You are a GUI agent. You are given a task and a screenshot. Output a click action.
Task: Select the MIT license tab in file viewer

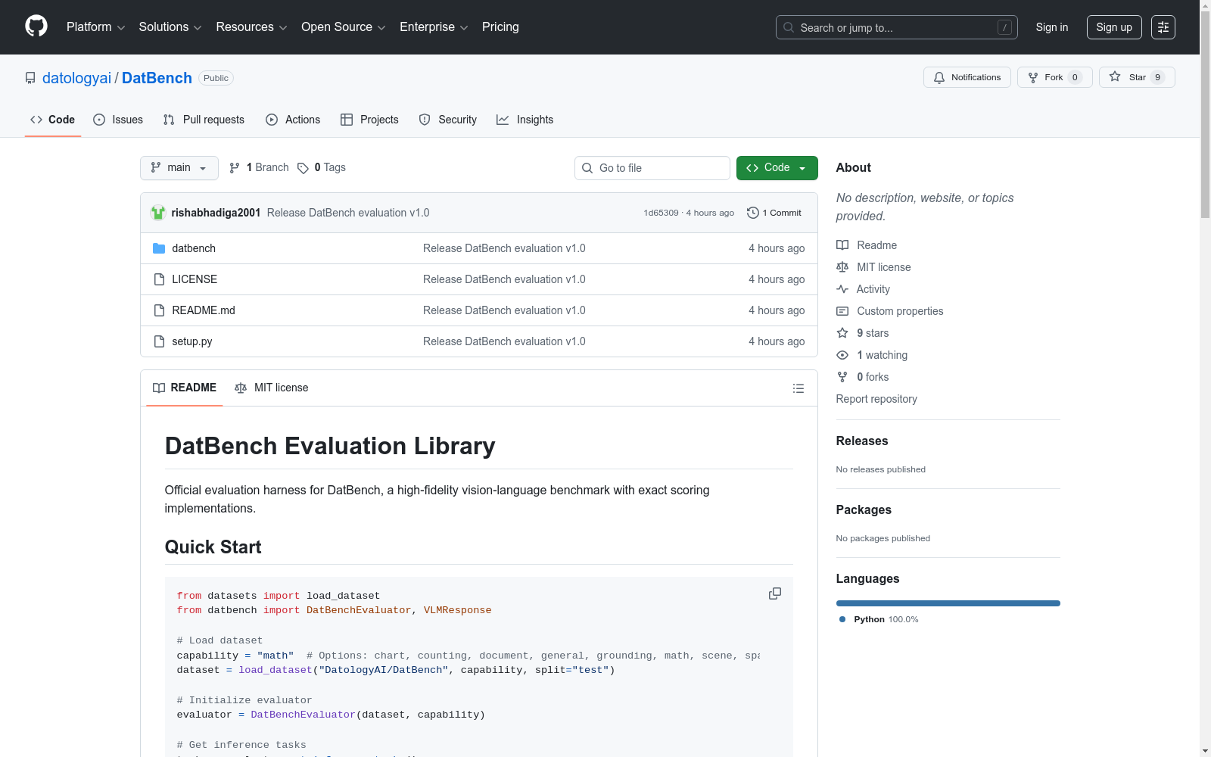(272, 388)
